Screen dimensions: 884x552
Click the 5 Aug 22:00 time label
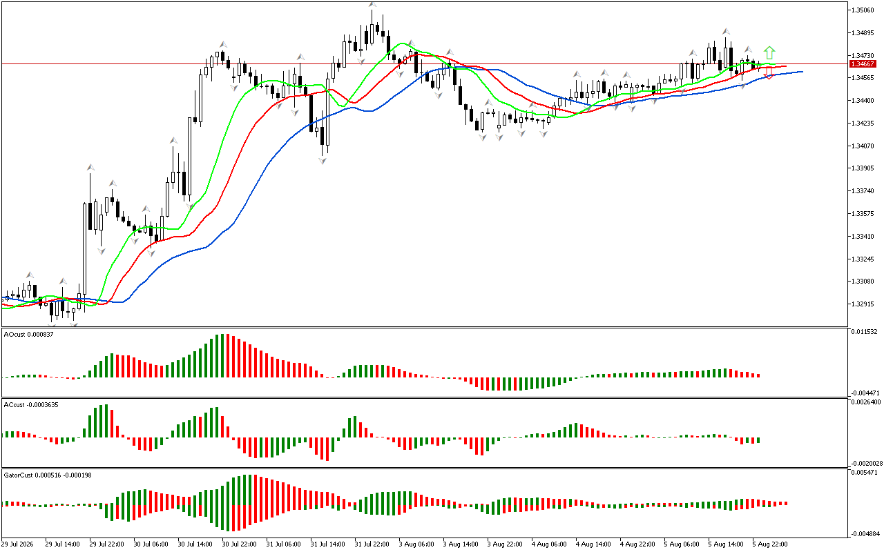(x=770, y=544)
